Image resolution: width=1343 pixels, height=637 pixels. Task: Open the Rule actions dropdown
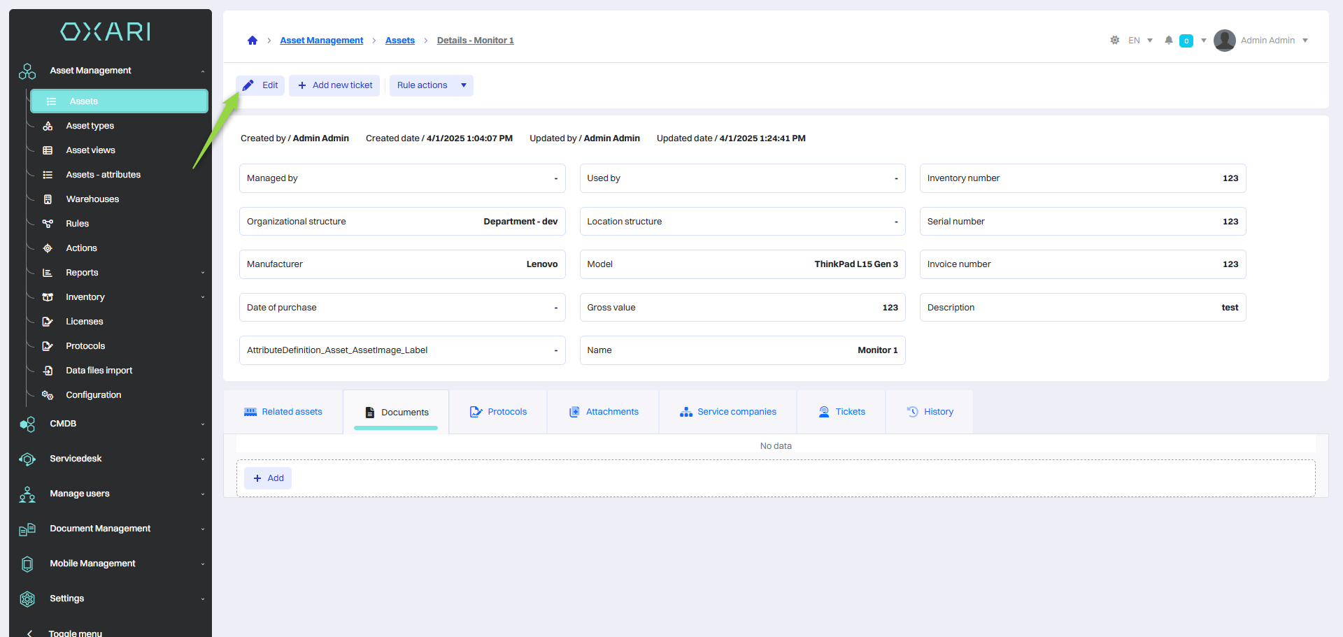click(x=431, y=85)
